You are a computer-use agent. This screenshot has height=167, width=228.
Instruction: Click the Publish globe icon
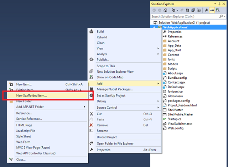[92, 59]
